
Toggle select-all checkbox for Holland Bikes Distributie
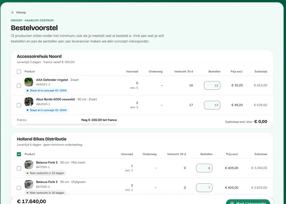19,154
